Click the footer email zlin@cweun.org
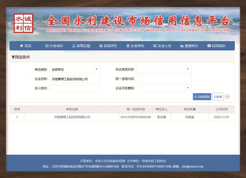Image resolution: width=246 pixels, height=178 pixels. pyautogui.click(x=192, y=166)
